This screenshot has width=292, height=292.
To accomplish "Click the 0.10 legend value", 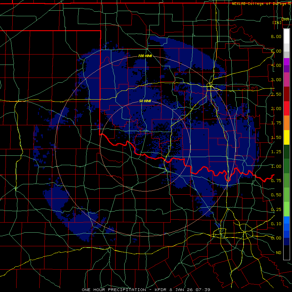I will [x=276, y=224].
